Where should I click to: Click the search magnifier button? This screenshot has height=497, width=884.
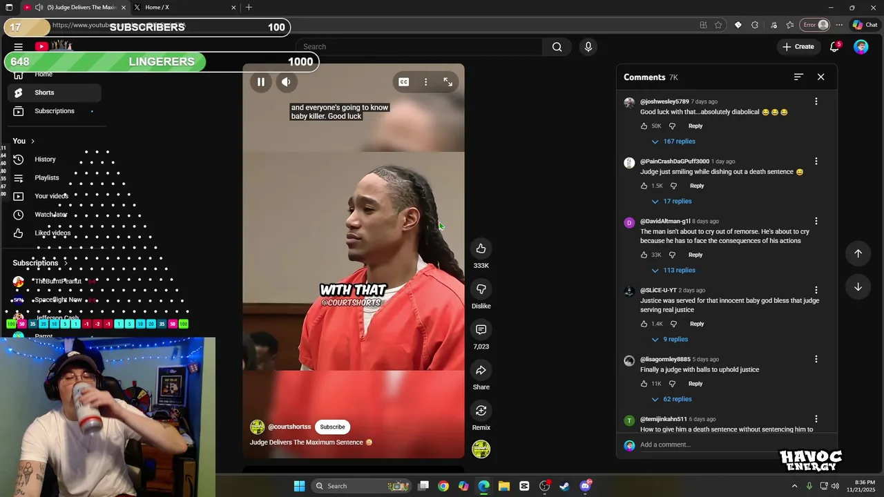coord(557,47)
